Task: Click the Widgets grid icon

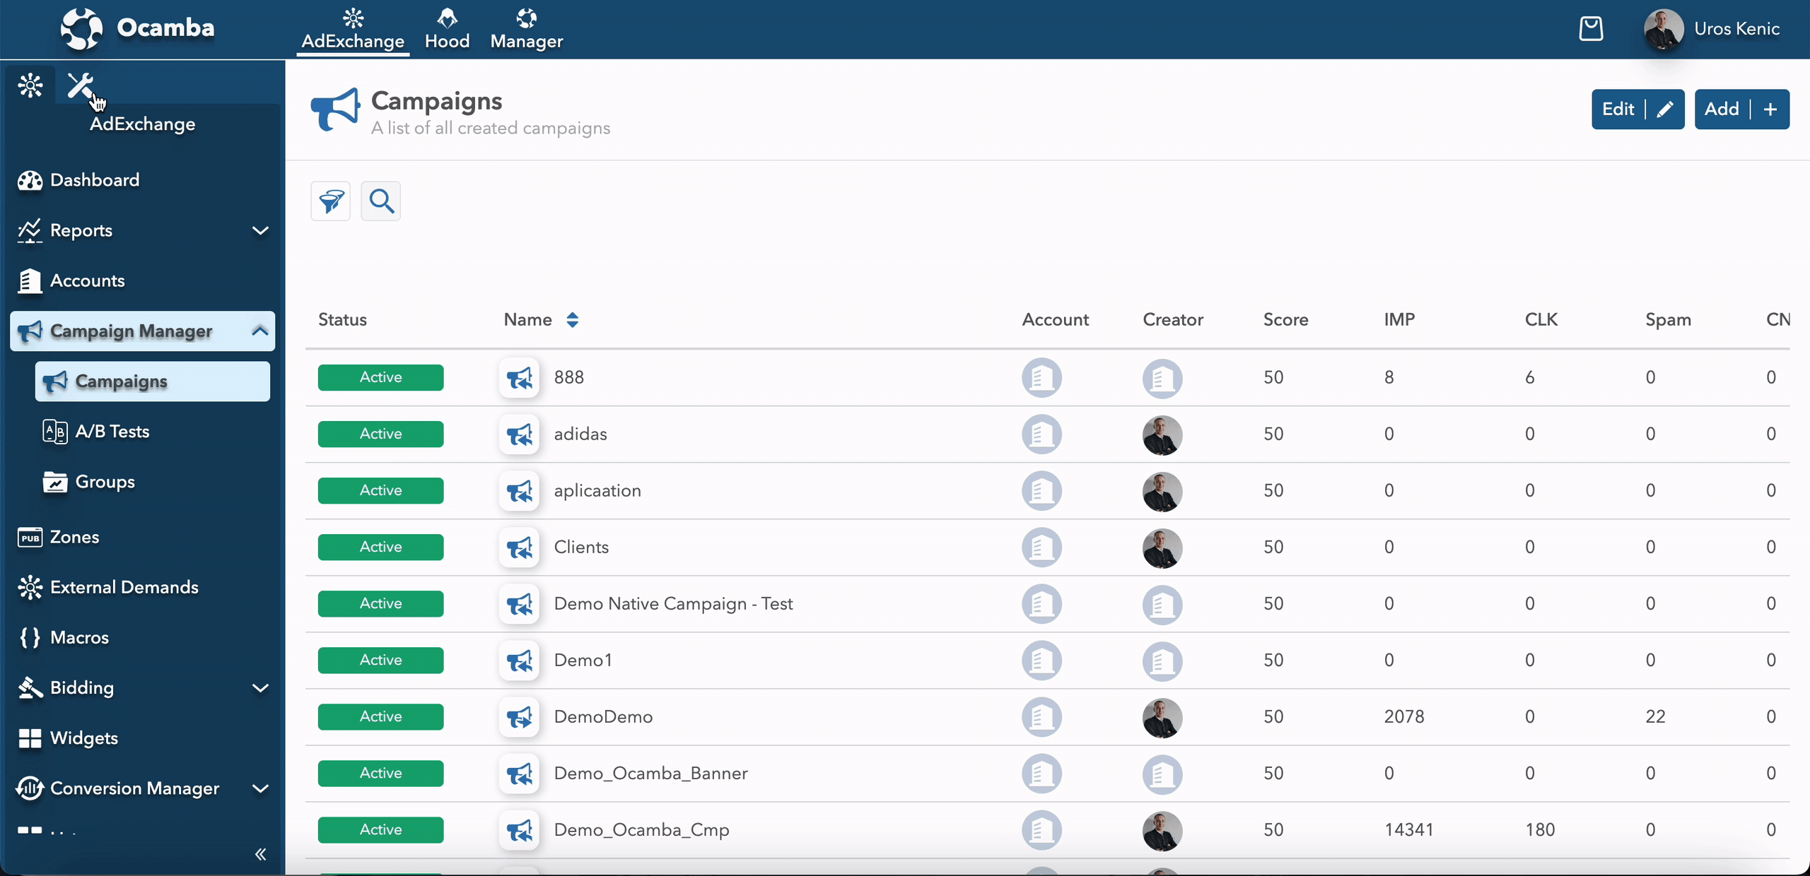Action: 30,738
